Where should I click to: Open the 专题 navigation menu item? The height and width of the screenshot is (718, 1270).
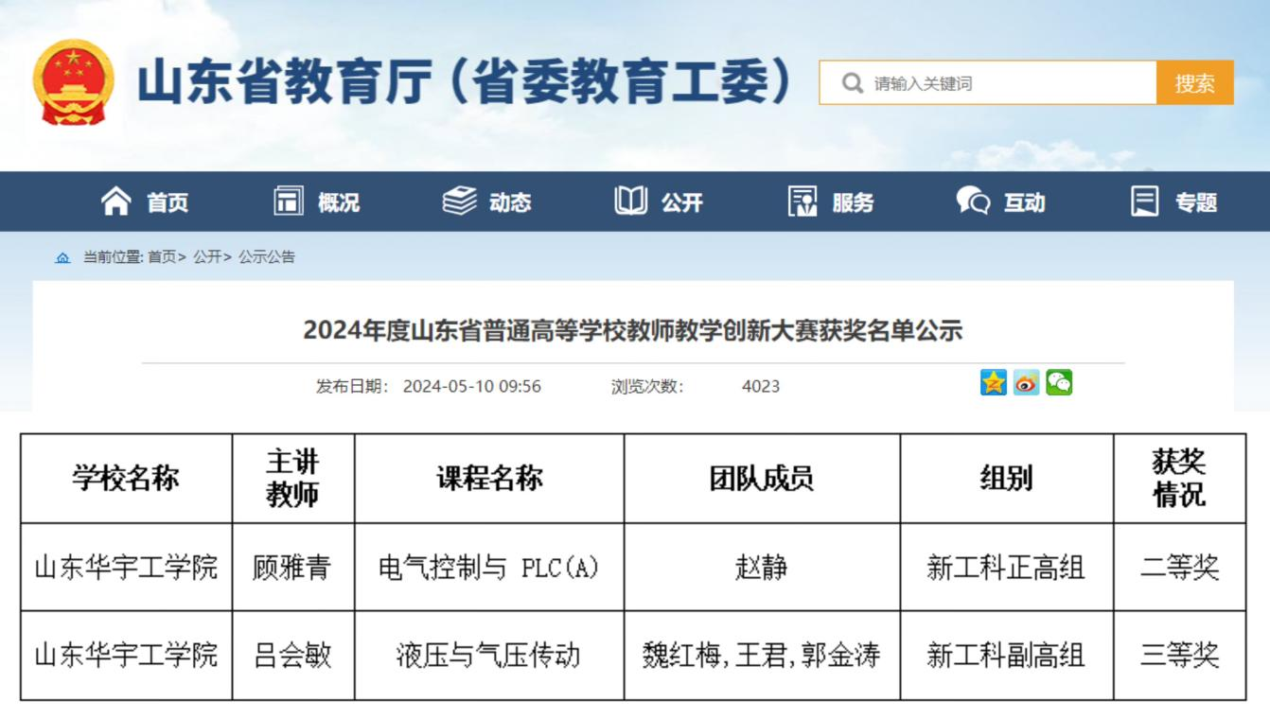1173,201
